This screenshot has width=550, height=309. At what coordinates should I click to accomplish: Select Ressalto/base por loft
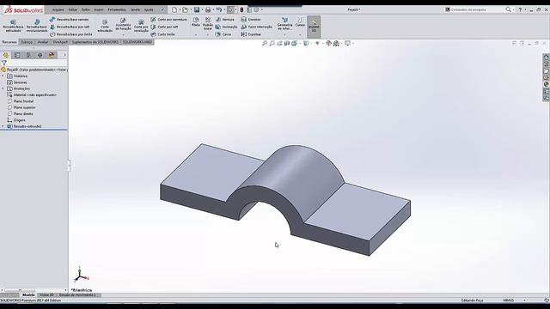70,27
